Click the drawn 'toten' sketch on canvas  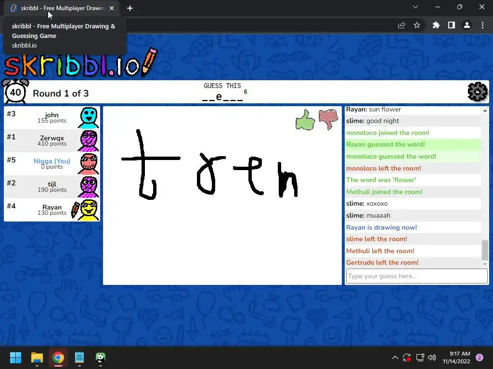[x=210, y=165]
